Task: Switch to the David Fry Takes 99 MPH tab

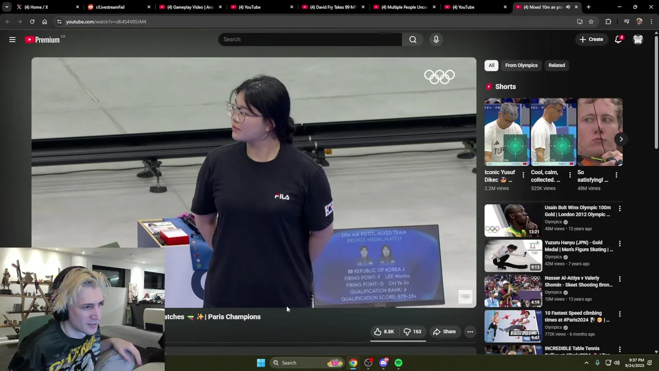Action: [333, 7]
